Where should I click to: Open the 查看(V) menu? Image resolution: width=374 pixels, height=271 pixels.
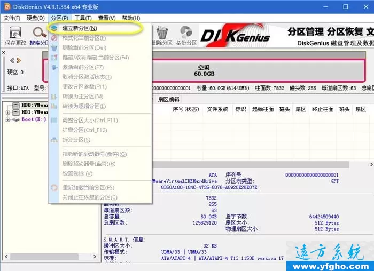click(x=107, y=18)
